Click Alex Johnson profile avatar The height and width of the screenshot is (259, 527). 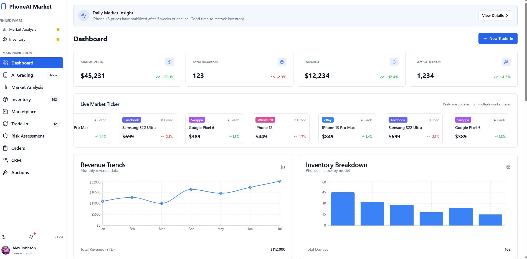tap(6, 250)
